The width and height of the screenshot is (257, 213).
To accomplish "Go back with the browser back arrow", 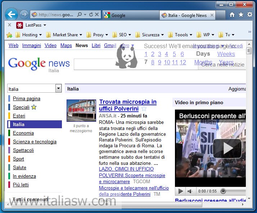I will pyautogui.click(x=12, y=14).
